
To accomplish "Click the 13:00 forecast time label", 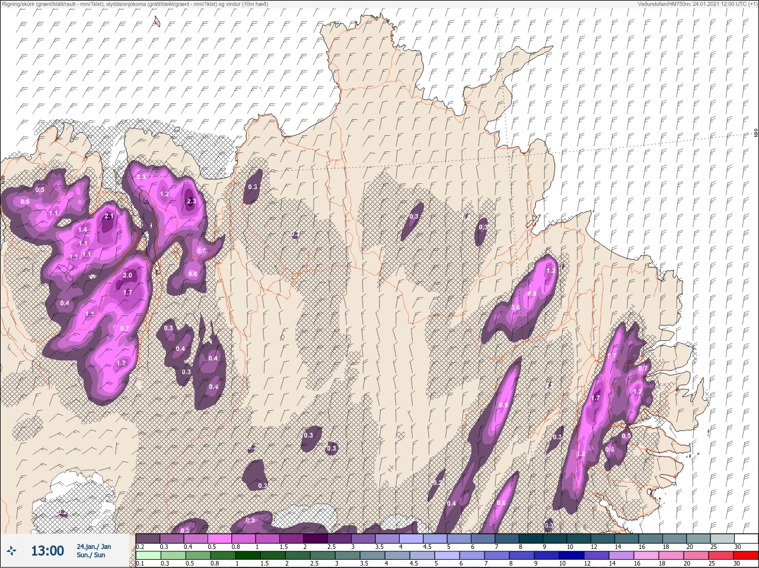I will [x=47, y=551].
